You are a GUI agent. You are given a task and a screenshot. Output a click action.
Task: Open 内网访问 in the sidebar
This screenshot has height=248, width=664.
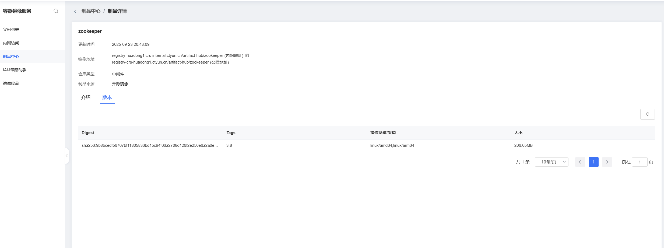(11, 43)
